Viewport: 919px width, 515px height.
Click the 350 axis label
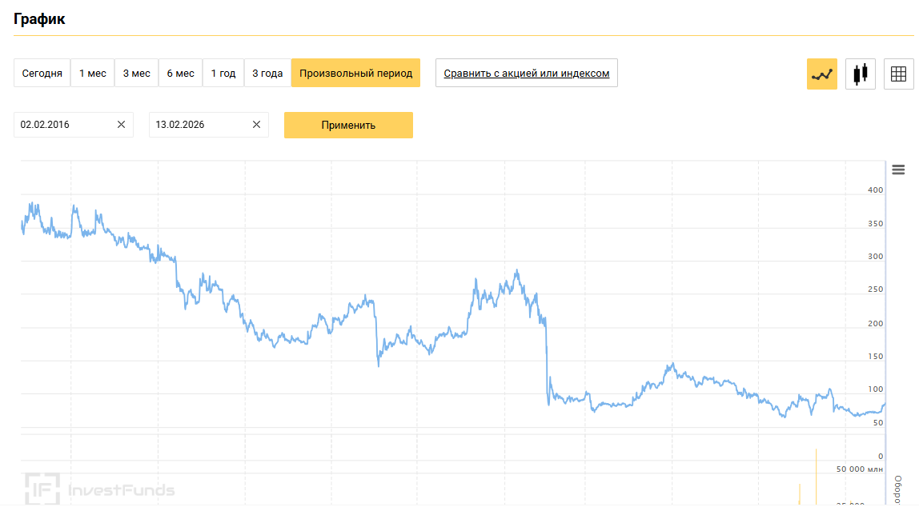(875, 224)
